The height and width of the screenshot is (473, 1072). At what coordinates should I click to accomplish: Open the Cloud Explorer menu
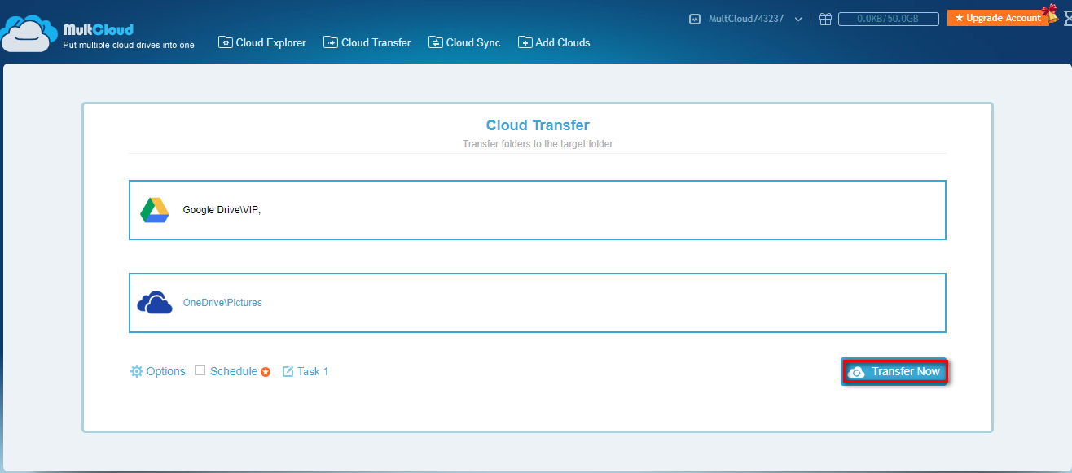tap(262, 42)
